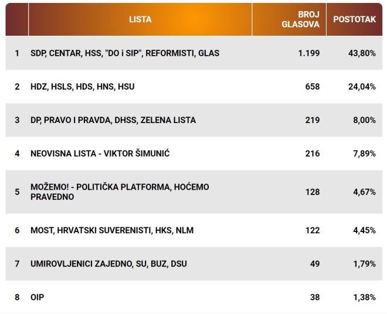Open NEOVISNA LISTA - VIKTOR ŠIMUNIĆ entry
The width and height of the screenshot is (387, 314).
100,153
